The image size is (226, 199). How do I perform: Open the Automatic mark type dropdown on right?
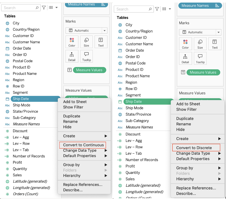(x=219, y=32)
